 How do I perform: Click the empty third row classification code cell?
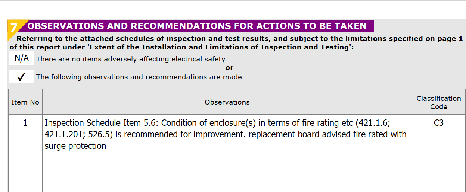coord(439,184)
